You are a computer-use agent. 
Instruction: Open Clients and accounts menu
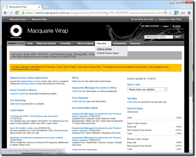point(46,43)
